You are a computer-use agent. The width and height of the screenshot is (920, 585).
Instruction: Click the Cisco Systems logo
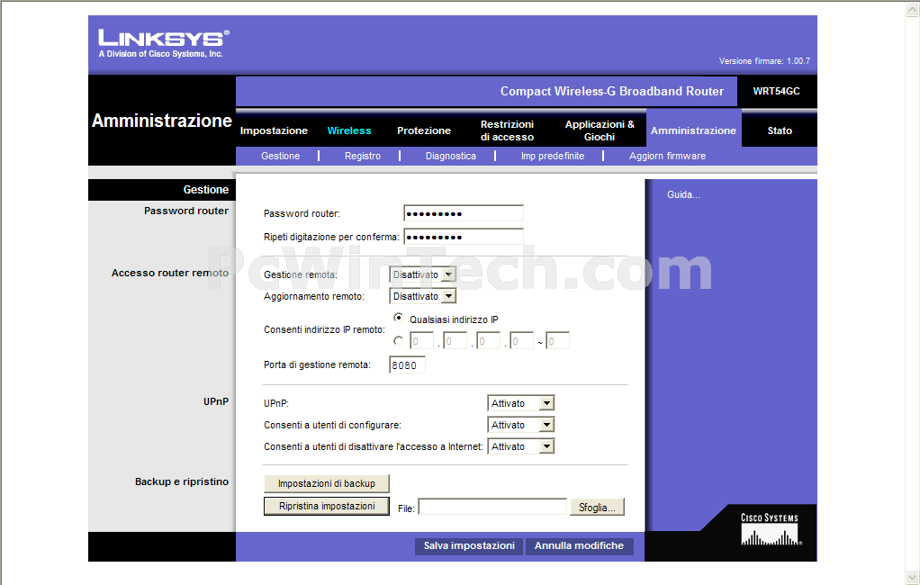click(770, 528)
